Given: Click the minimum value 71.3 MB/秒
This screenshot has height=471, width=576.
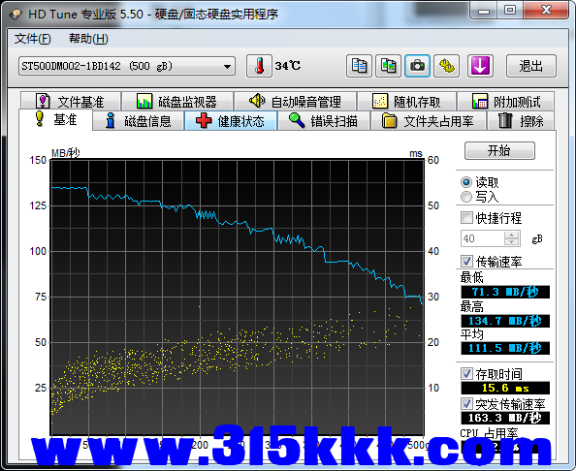Looking at the screenshot, I should (505, 293).
